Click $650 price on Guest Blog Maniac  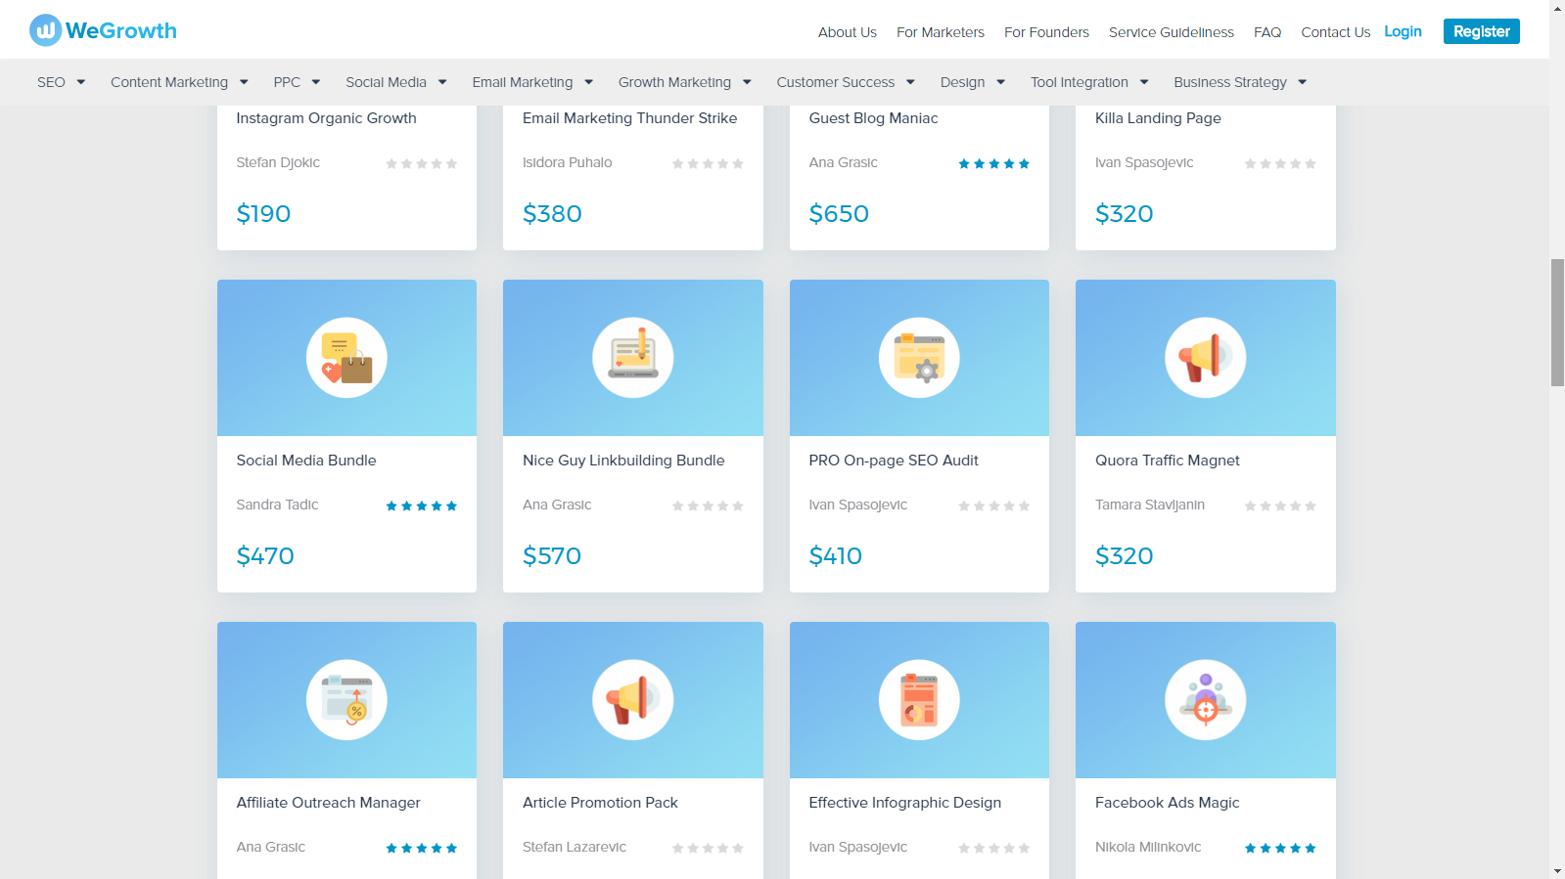(839, 214)
